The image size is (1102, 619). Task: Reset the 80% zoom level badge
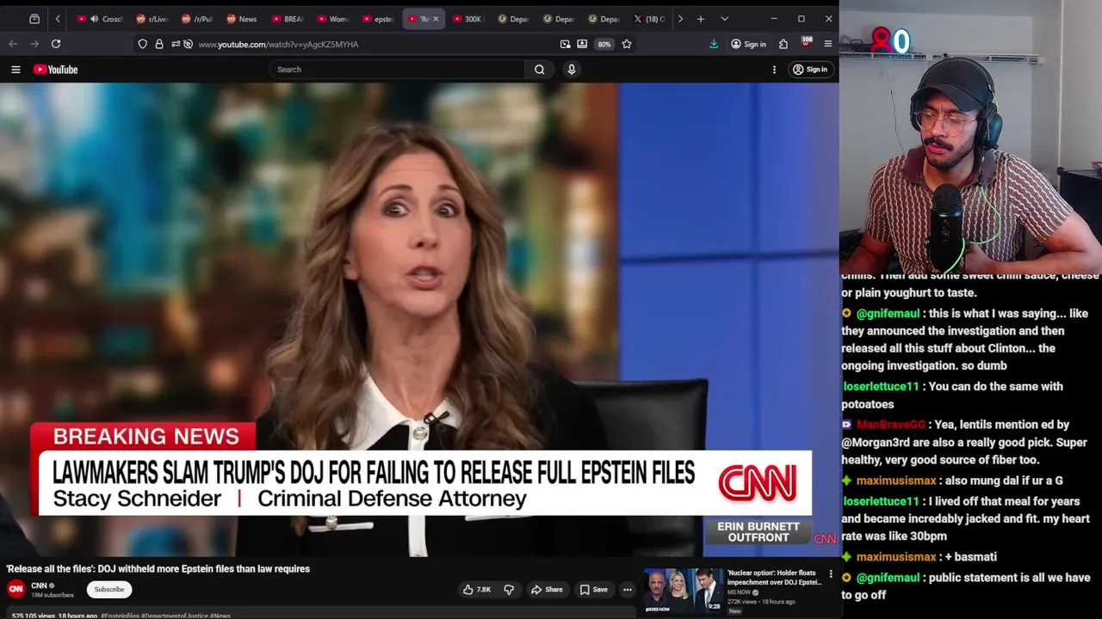tap(604, 44)
